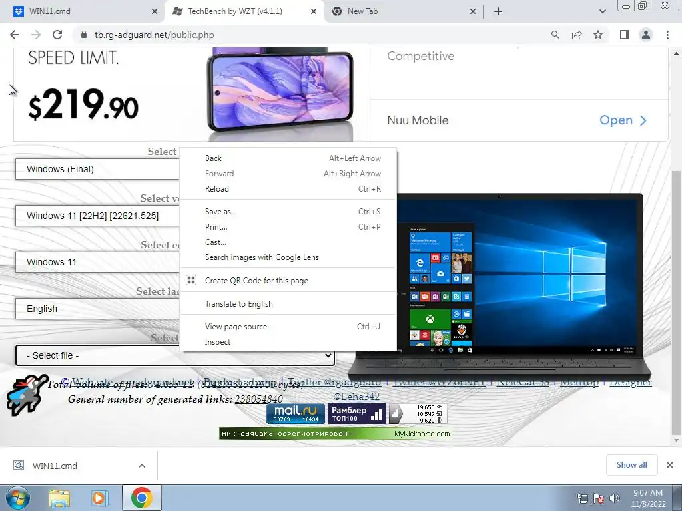
Task: Click the padlock site info icon
Action: click(84, 35)
